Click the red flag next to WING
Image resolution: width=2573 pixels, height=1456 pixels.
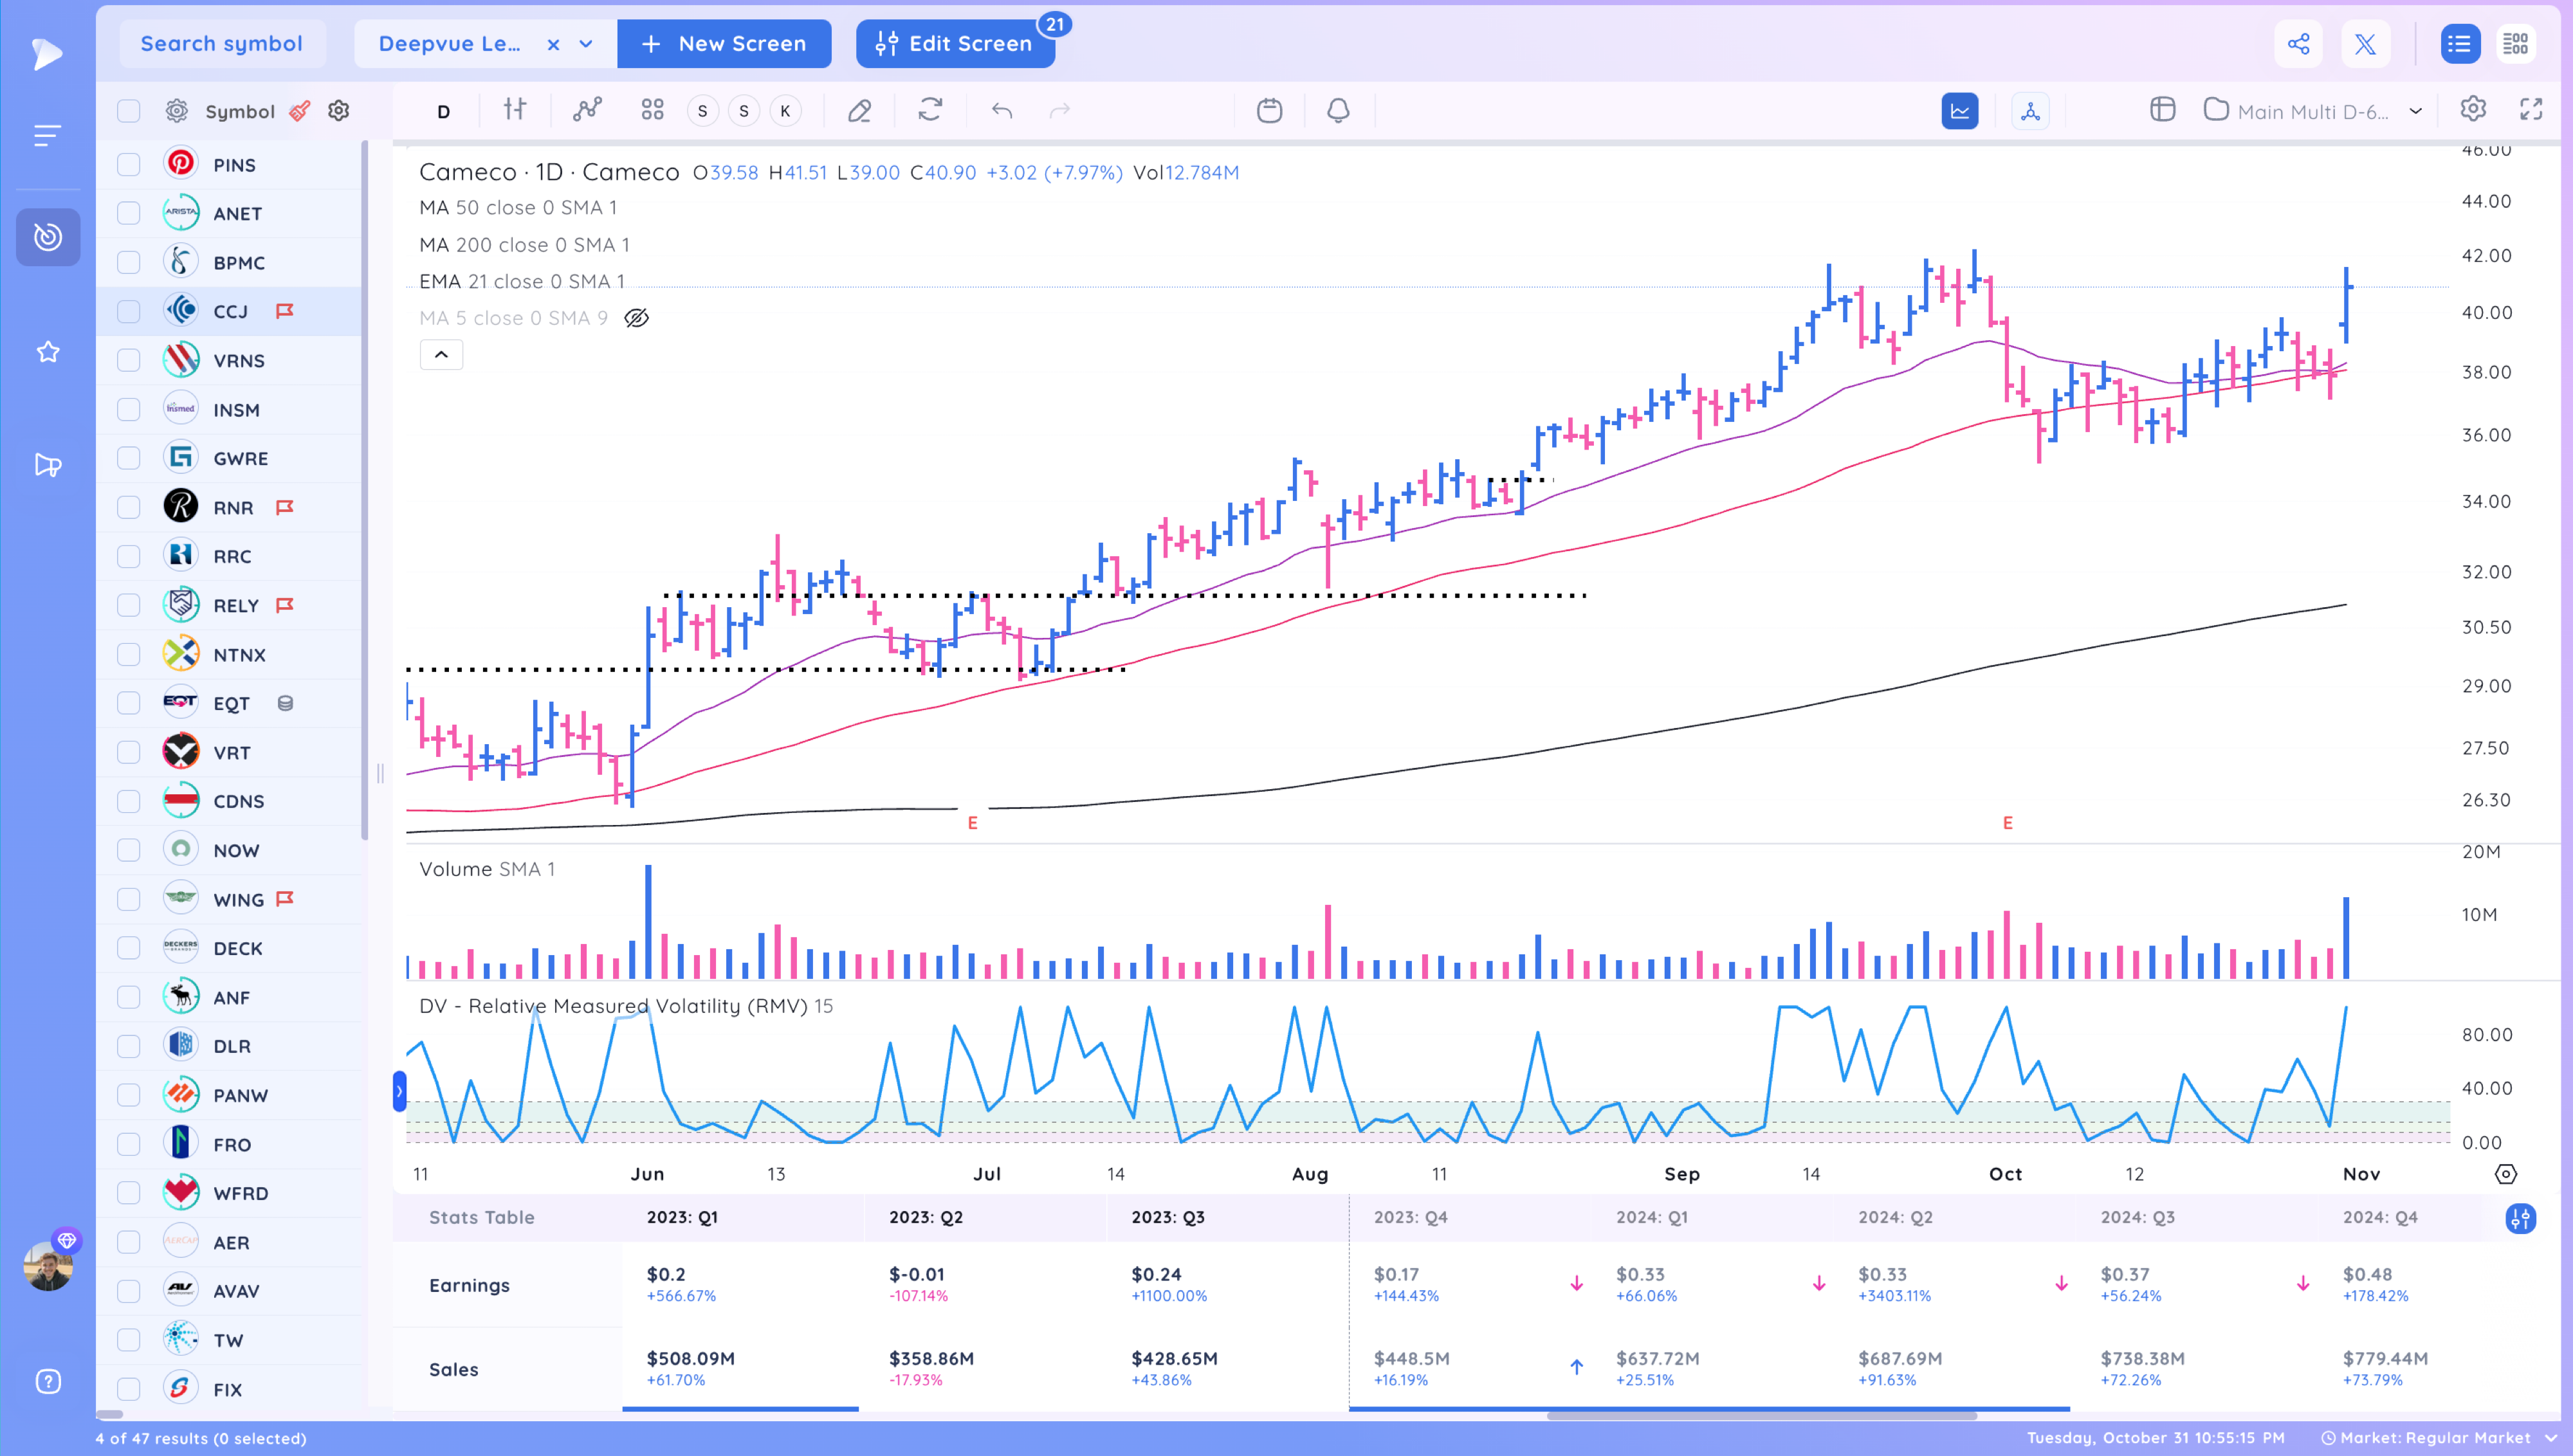pos(285,899)
